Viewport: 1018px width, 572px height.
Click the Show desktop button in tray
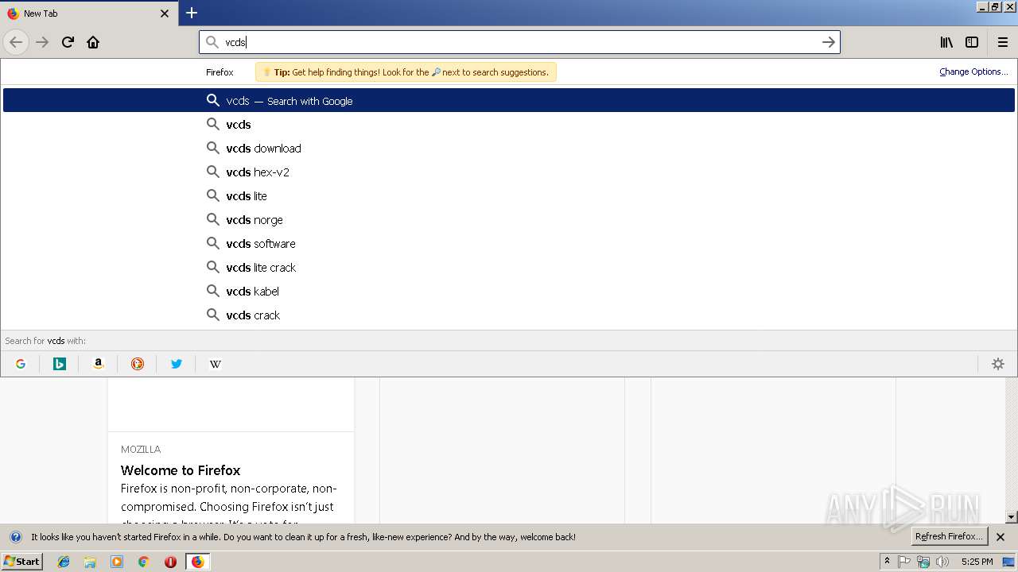click(x=1009, y=562)
